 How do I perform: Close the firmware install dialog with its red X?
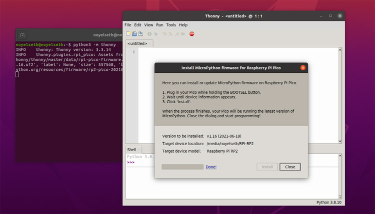(303, 68)
